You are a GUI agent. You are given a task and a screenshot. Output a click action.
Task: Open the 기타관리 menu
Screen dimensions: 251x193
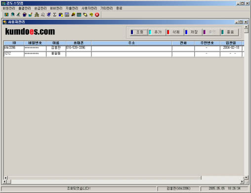[x=107, y=8]
